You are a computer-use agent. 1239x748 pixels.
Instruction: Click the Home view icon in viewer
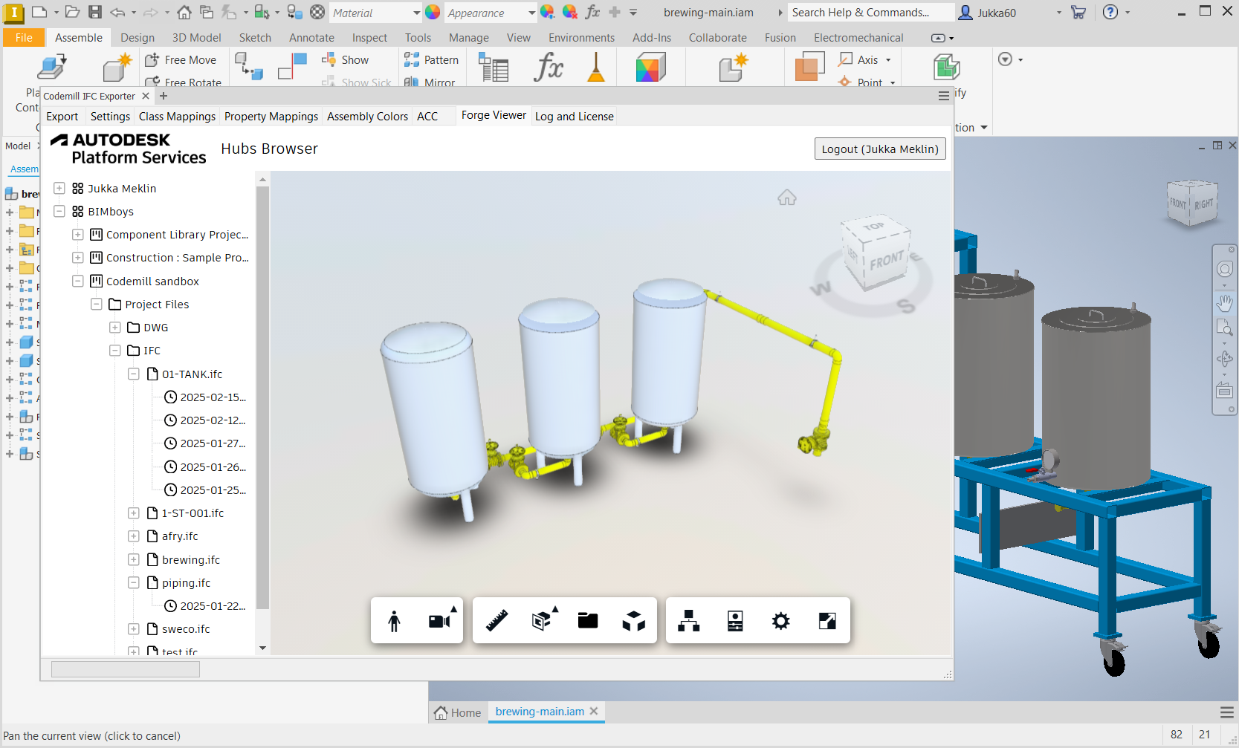tap(786, 198)
